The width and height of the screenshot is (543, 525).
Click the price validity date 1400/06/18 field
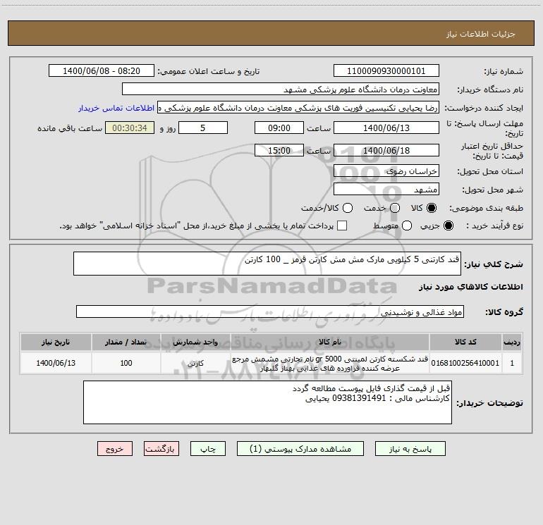[386, 151]
